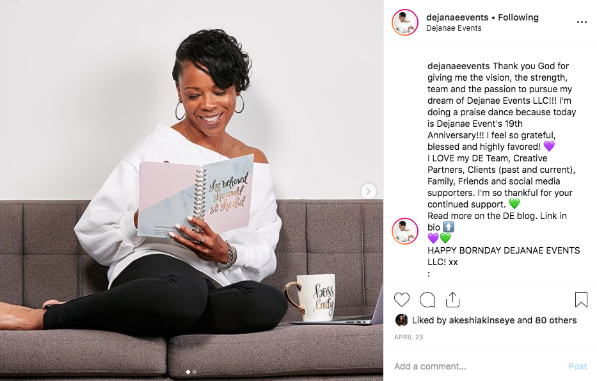Viewport: 597px width, 381px height.
Task: Click the small liker avatar thumbnail
Action: [x=401, y=320]
